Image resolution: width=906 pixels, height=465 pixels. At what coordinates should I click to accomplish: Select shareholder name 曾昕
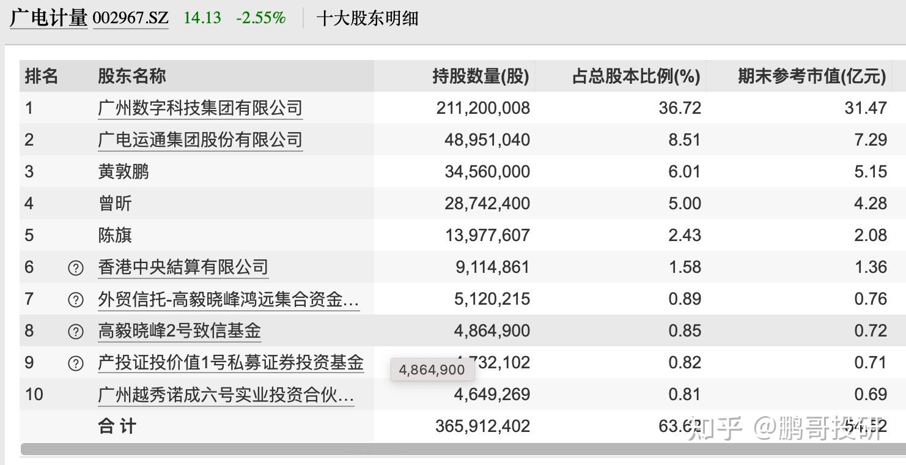click(x=115, y=204)
